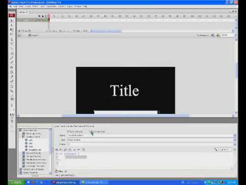Open the Type dropdown in Script Assist
Image resolution: width=246 pixels, height=185 pixels.
point(235,140)
